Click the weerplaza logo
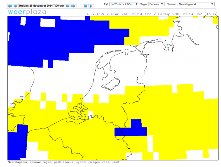The width and height of the screenshot is (221, 167). (x=27, y=12)
